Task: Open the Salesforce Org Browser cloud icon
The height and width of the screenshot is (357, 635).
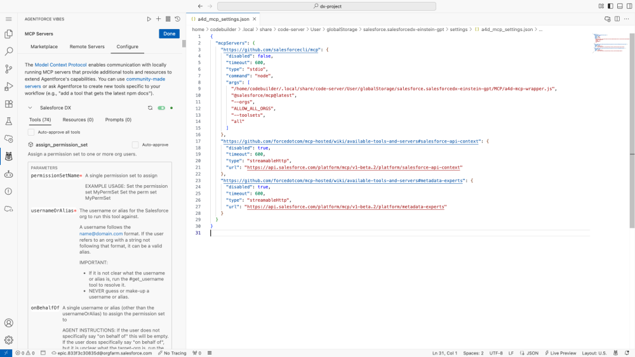Action: (x=8, y=139)
